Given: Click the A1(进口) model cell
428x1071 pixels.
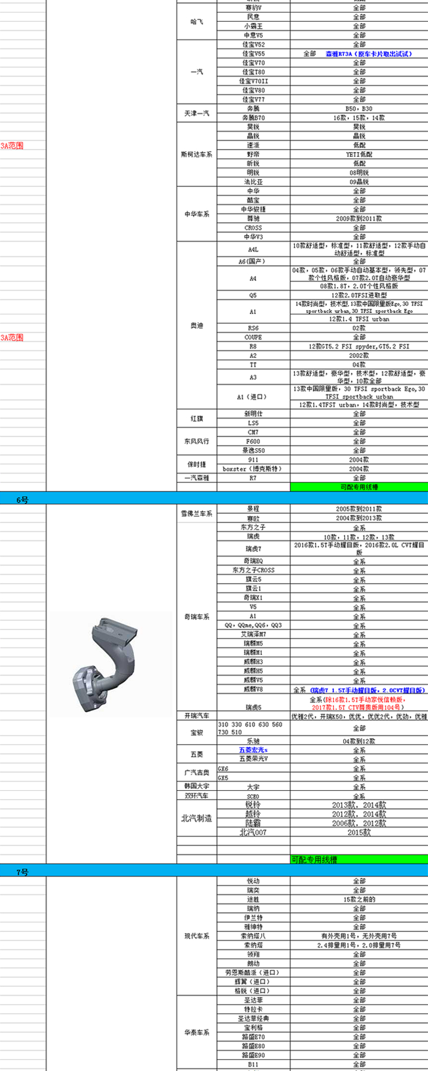Looking at the screenshot, I should pyautogui.click(x=254, y=397).
